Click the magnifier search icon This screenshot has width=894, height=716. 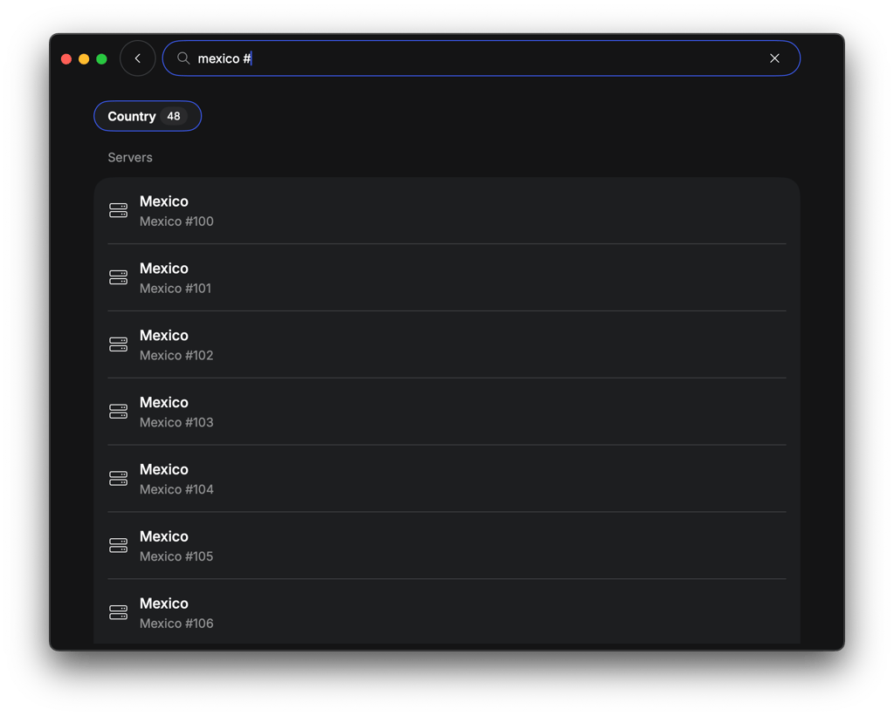tap(183, 58)
